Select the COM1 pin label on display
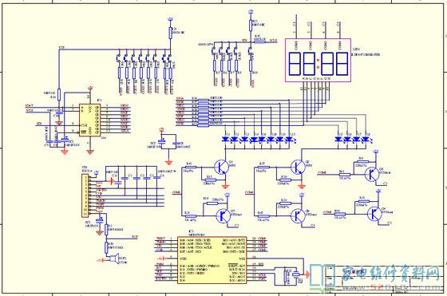 coord(296,45)
